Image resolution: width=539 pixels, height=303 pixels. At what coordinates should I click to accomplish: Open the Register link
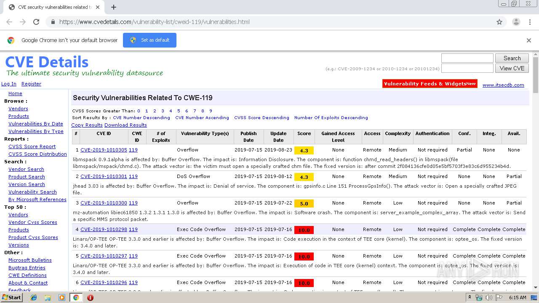[31, 84]
